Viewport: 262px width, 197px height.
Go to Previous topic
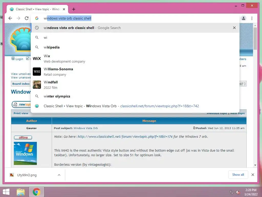click(x=217, y=113)
